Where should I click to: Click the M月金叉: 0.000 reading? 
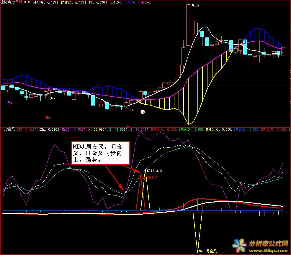pos(219,129)
